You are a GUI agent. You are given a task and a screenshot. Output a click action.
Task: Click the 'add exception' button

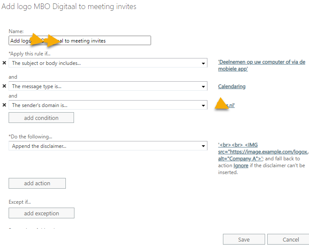point(41,213)
